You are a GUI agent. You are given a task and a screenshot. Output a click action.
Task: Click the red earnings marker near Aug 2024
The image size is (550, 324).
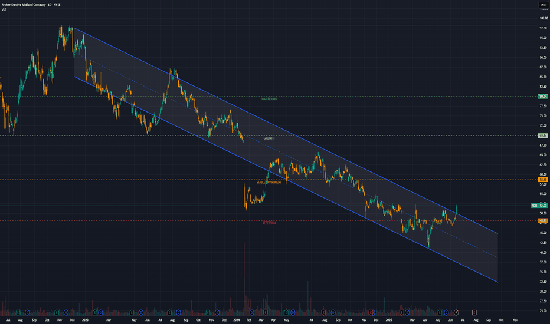[x=324, y=312]
